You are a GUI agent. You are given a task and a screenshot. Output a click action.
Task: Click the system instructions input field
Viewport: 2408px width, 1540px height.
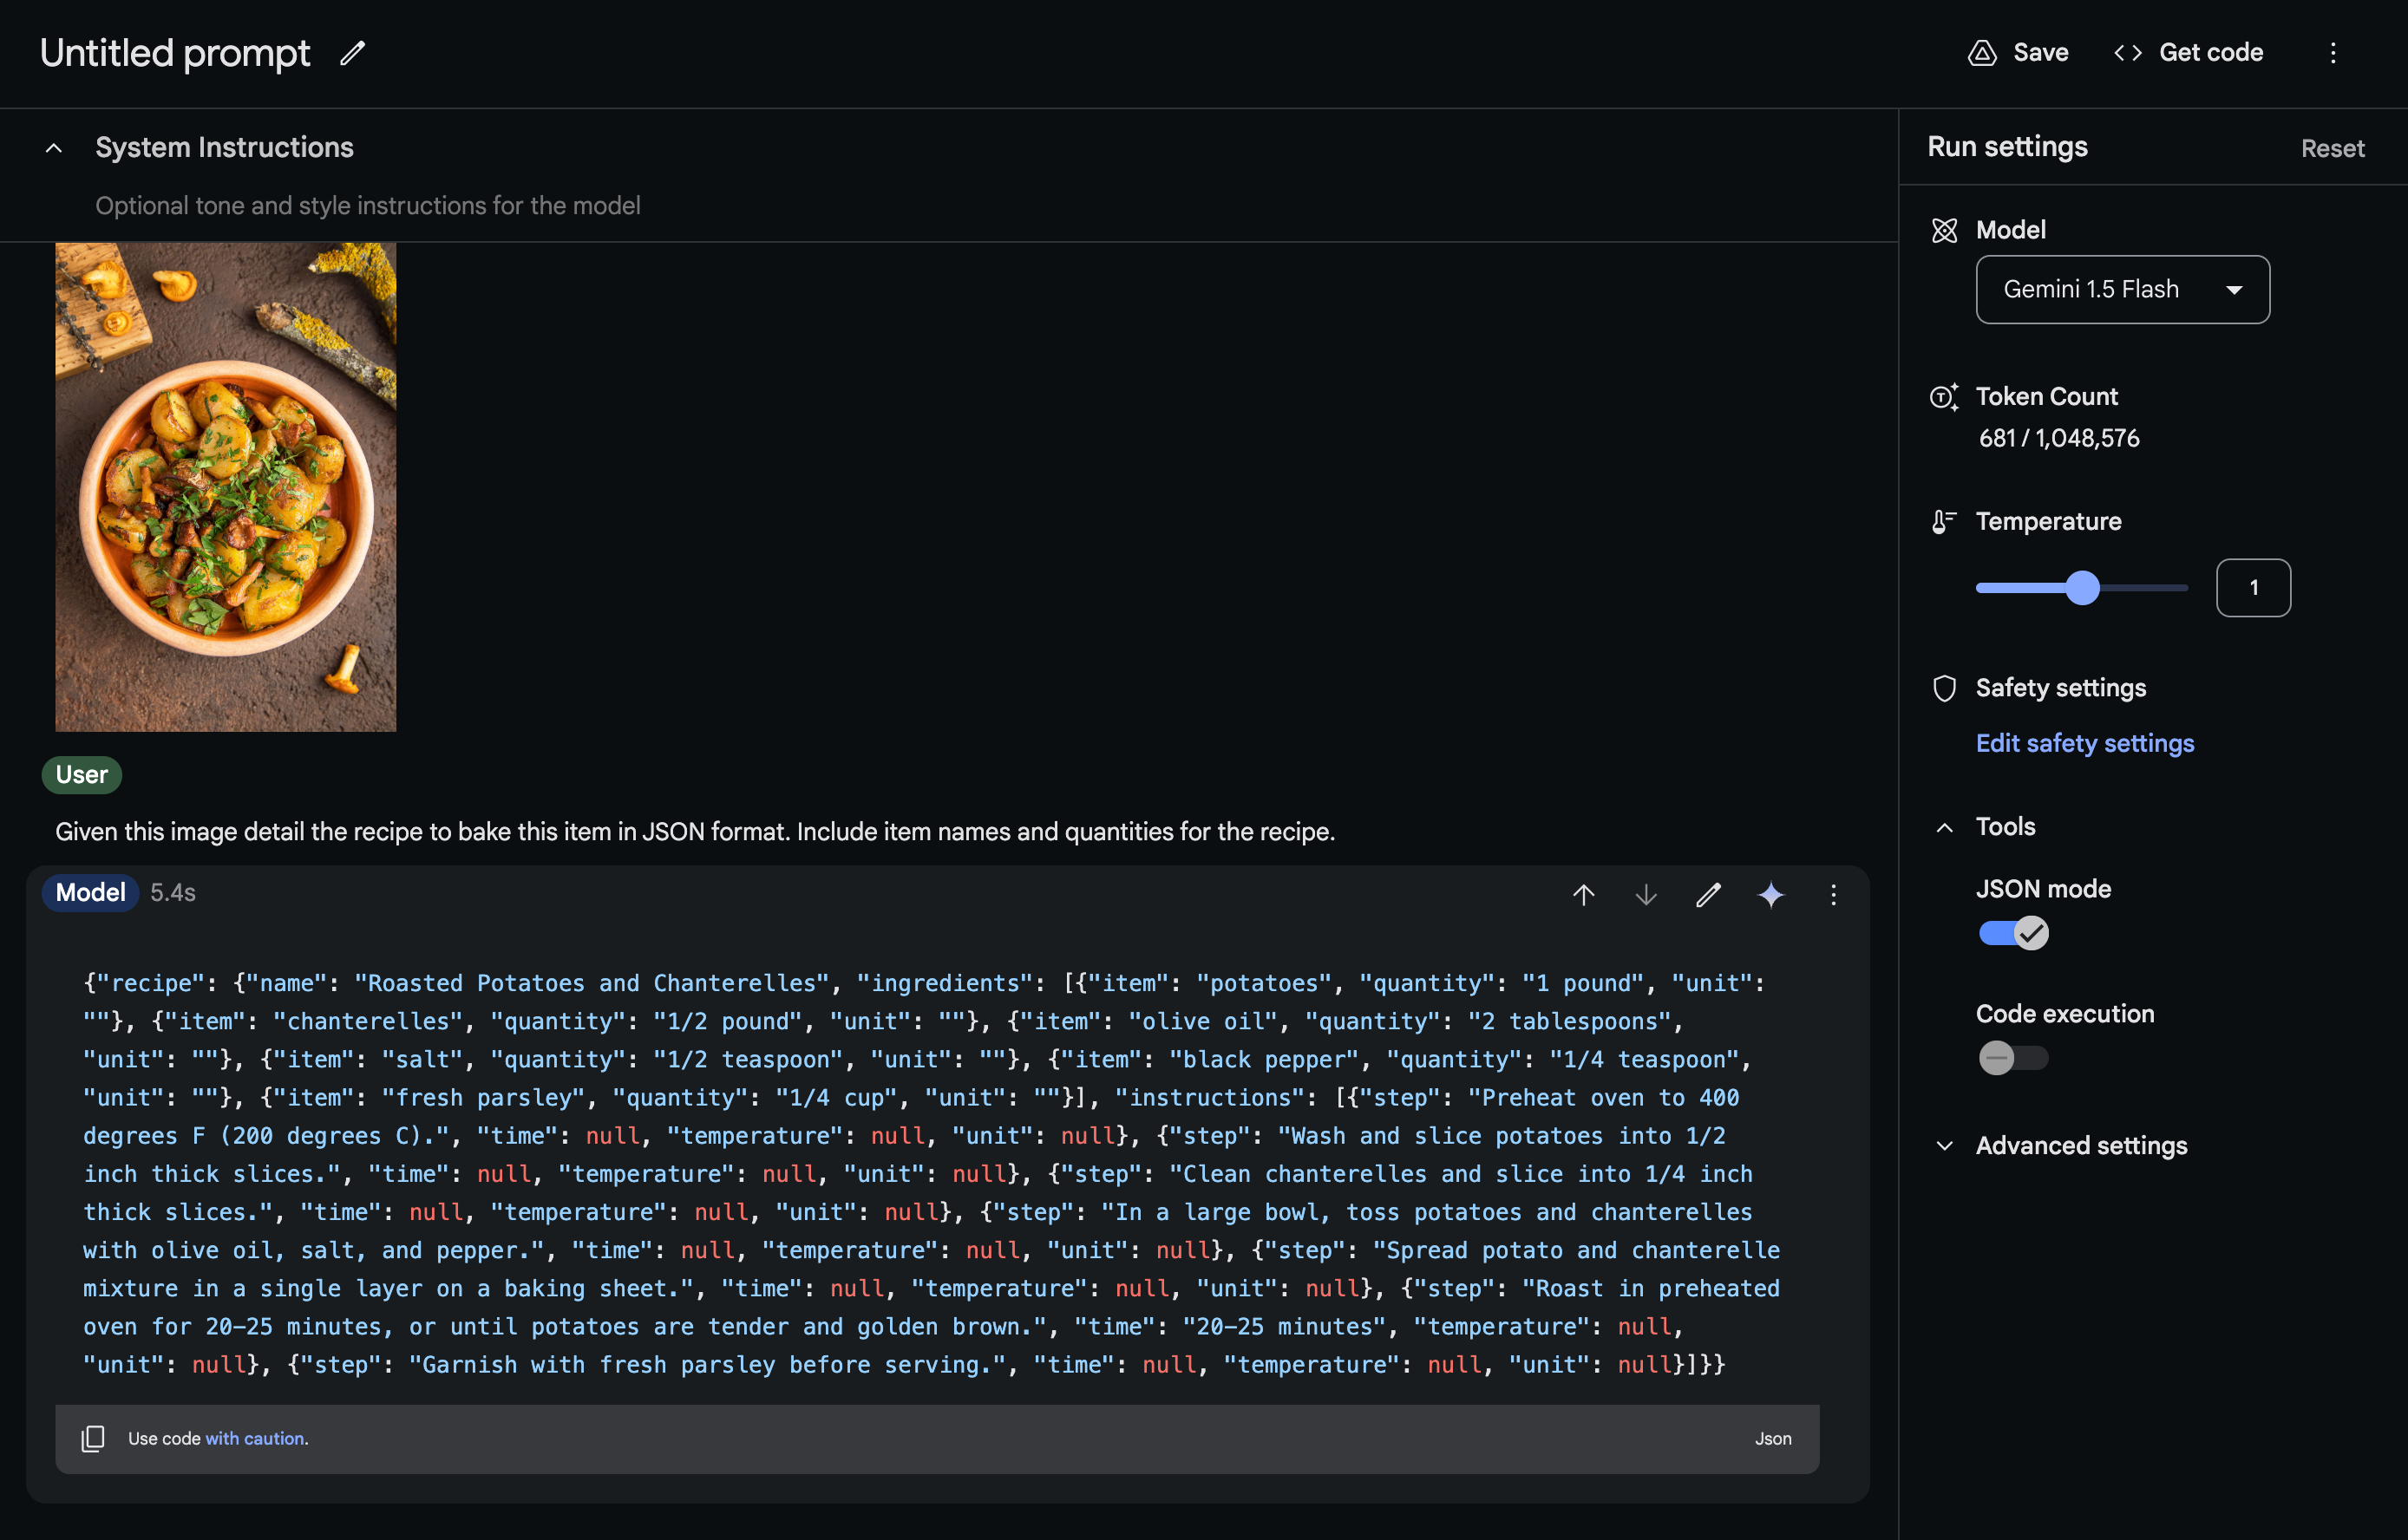367,206
